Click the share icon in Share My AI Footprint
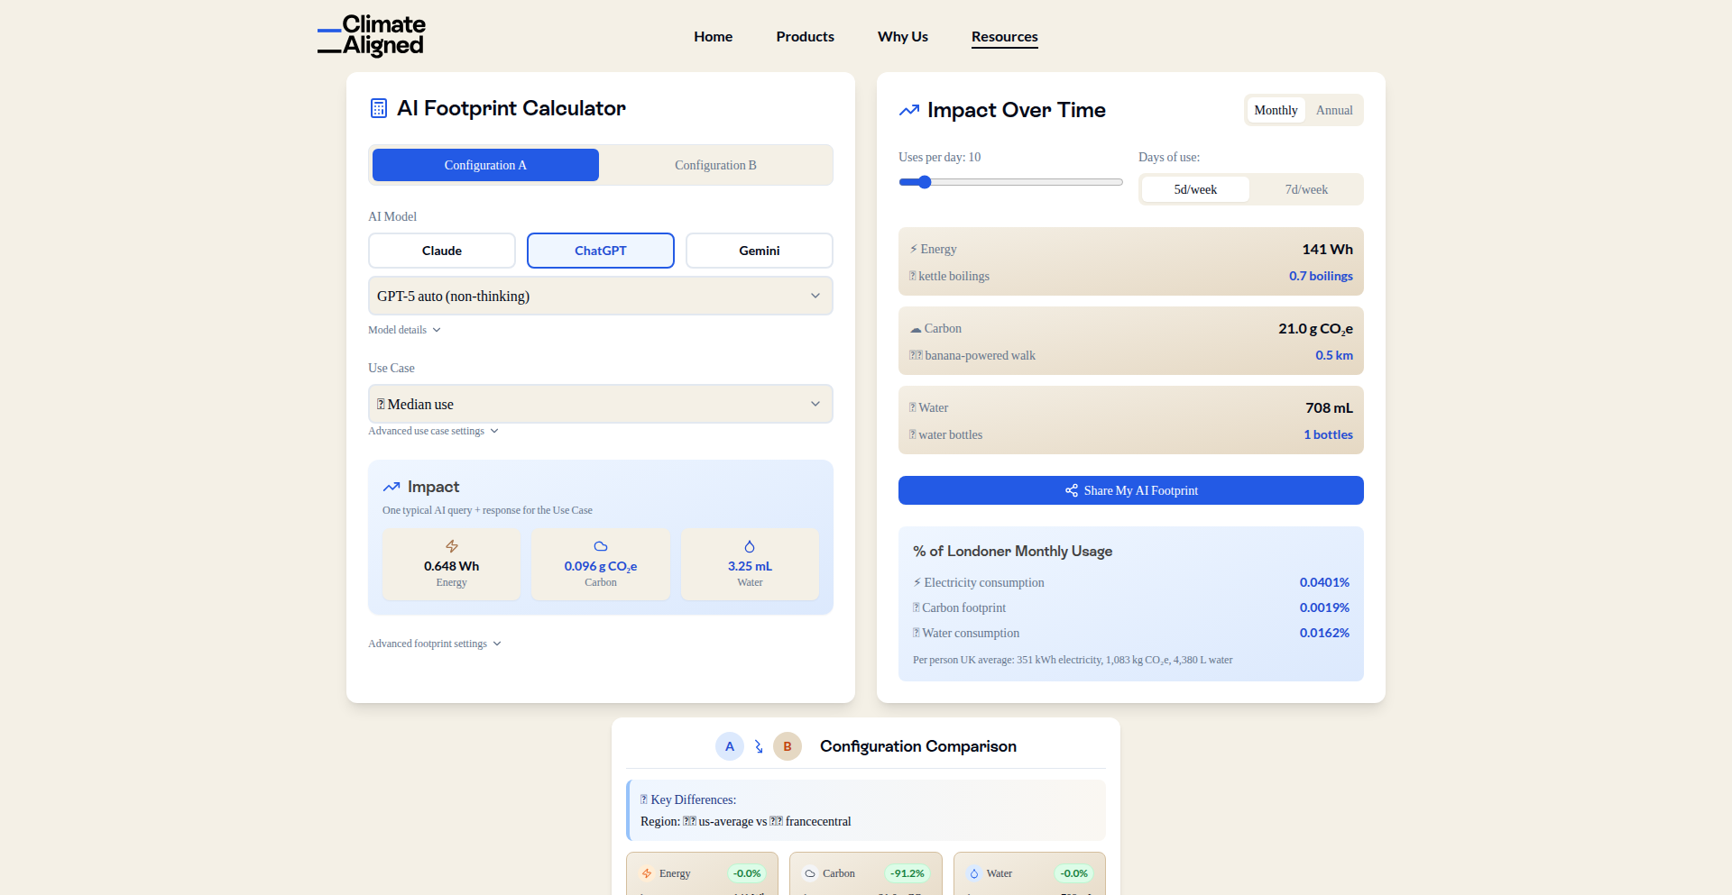 [x=1072, y=490]
